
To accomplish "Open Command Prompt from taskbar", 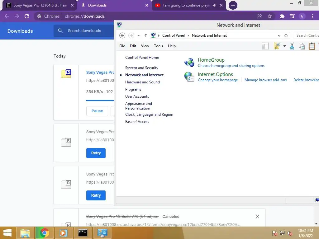I will tap(83, 233).
